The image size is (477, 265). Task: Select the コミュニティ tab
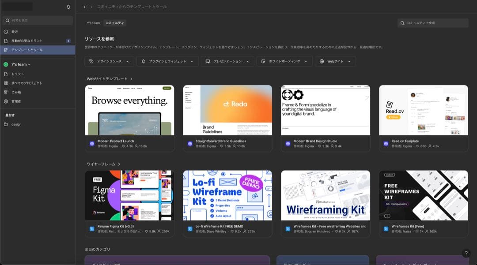114,23
